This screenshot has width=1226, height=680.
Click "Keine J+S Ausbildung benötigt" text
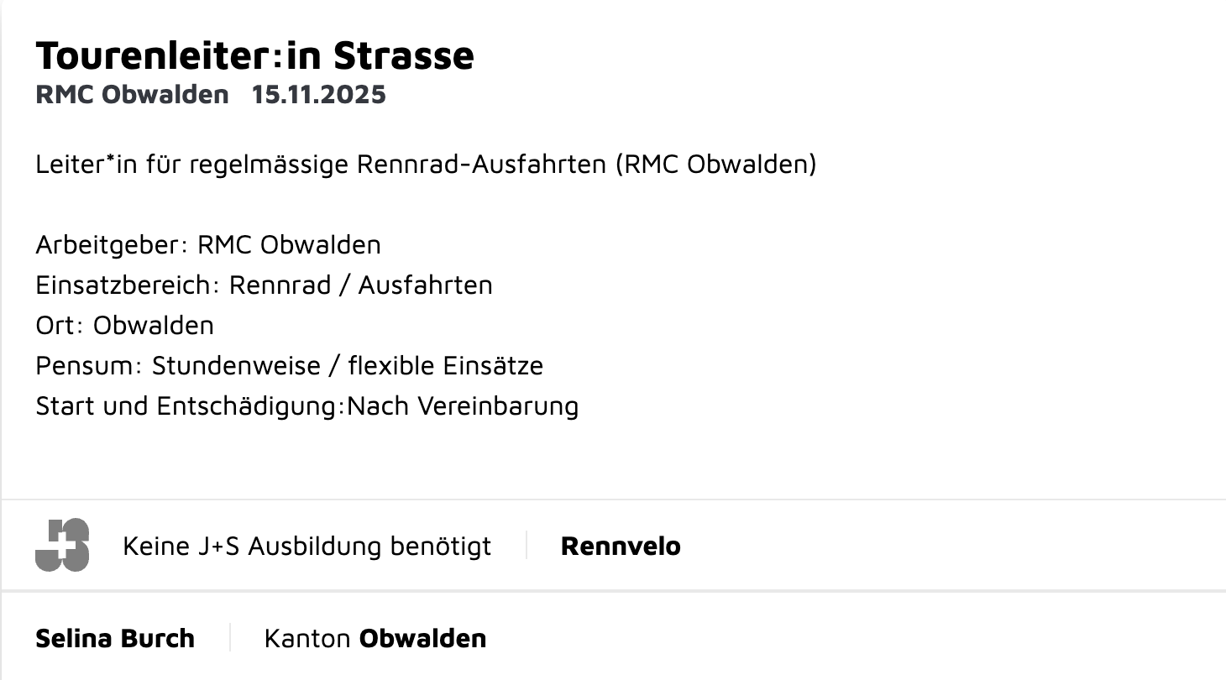point(306,547)
